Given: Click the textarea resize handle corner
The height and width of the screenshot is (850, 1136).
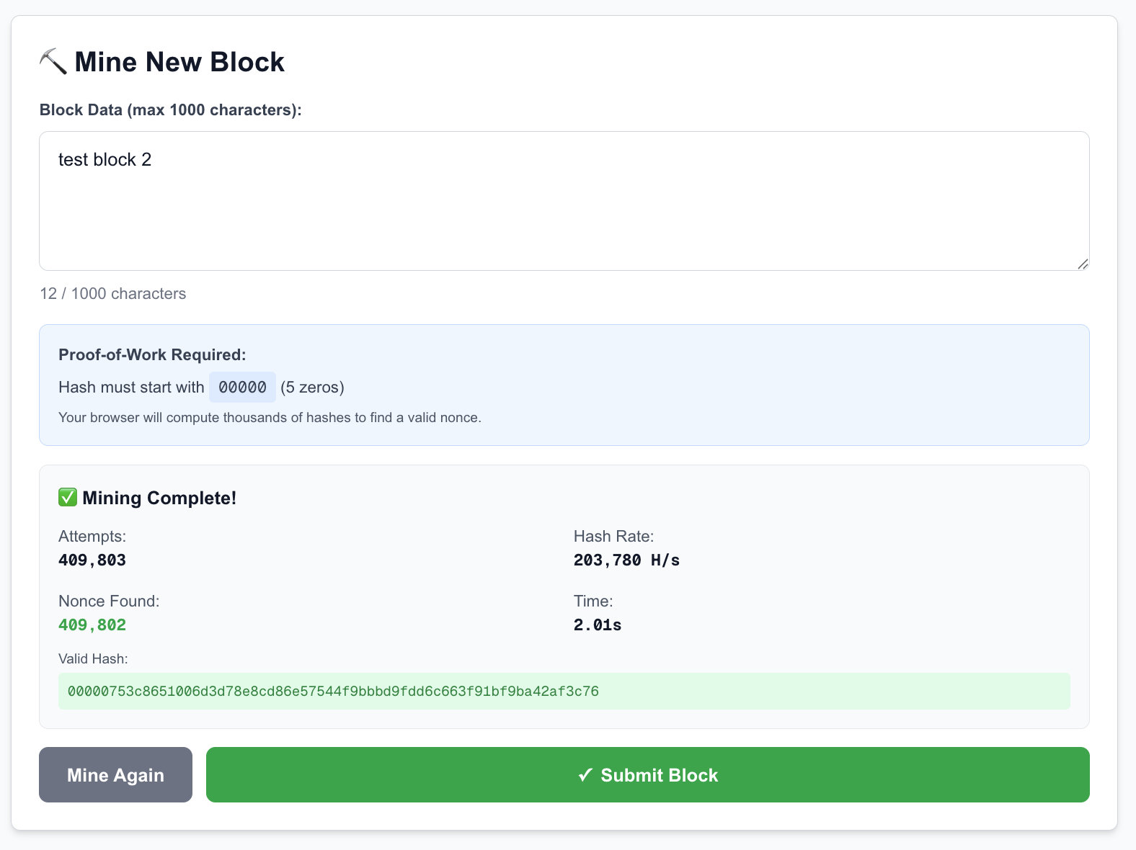Looking at the screenshot, I should (1083, 264).
